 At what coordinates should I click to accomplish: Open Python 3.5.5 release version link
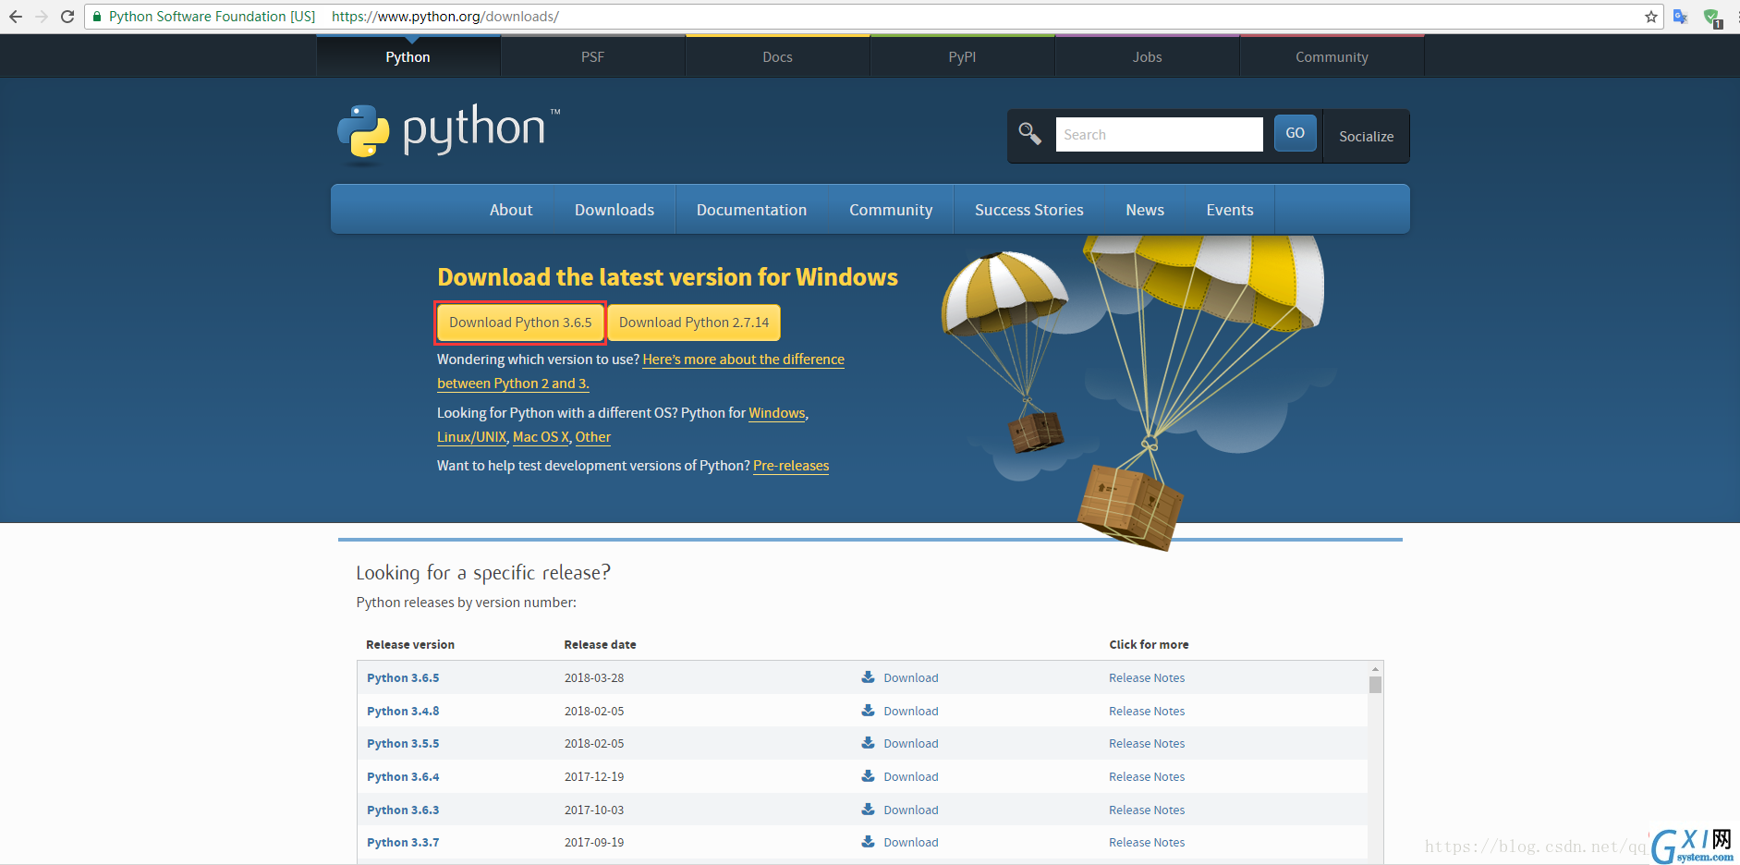pyautogui.click(x=403, y=743)
